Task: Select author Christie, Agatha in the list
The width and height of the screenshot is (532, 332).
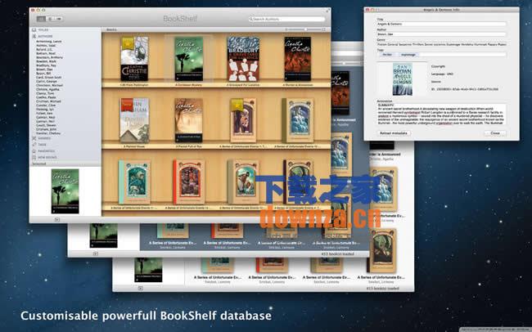Action: tap(47, 89)
